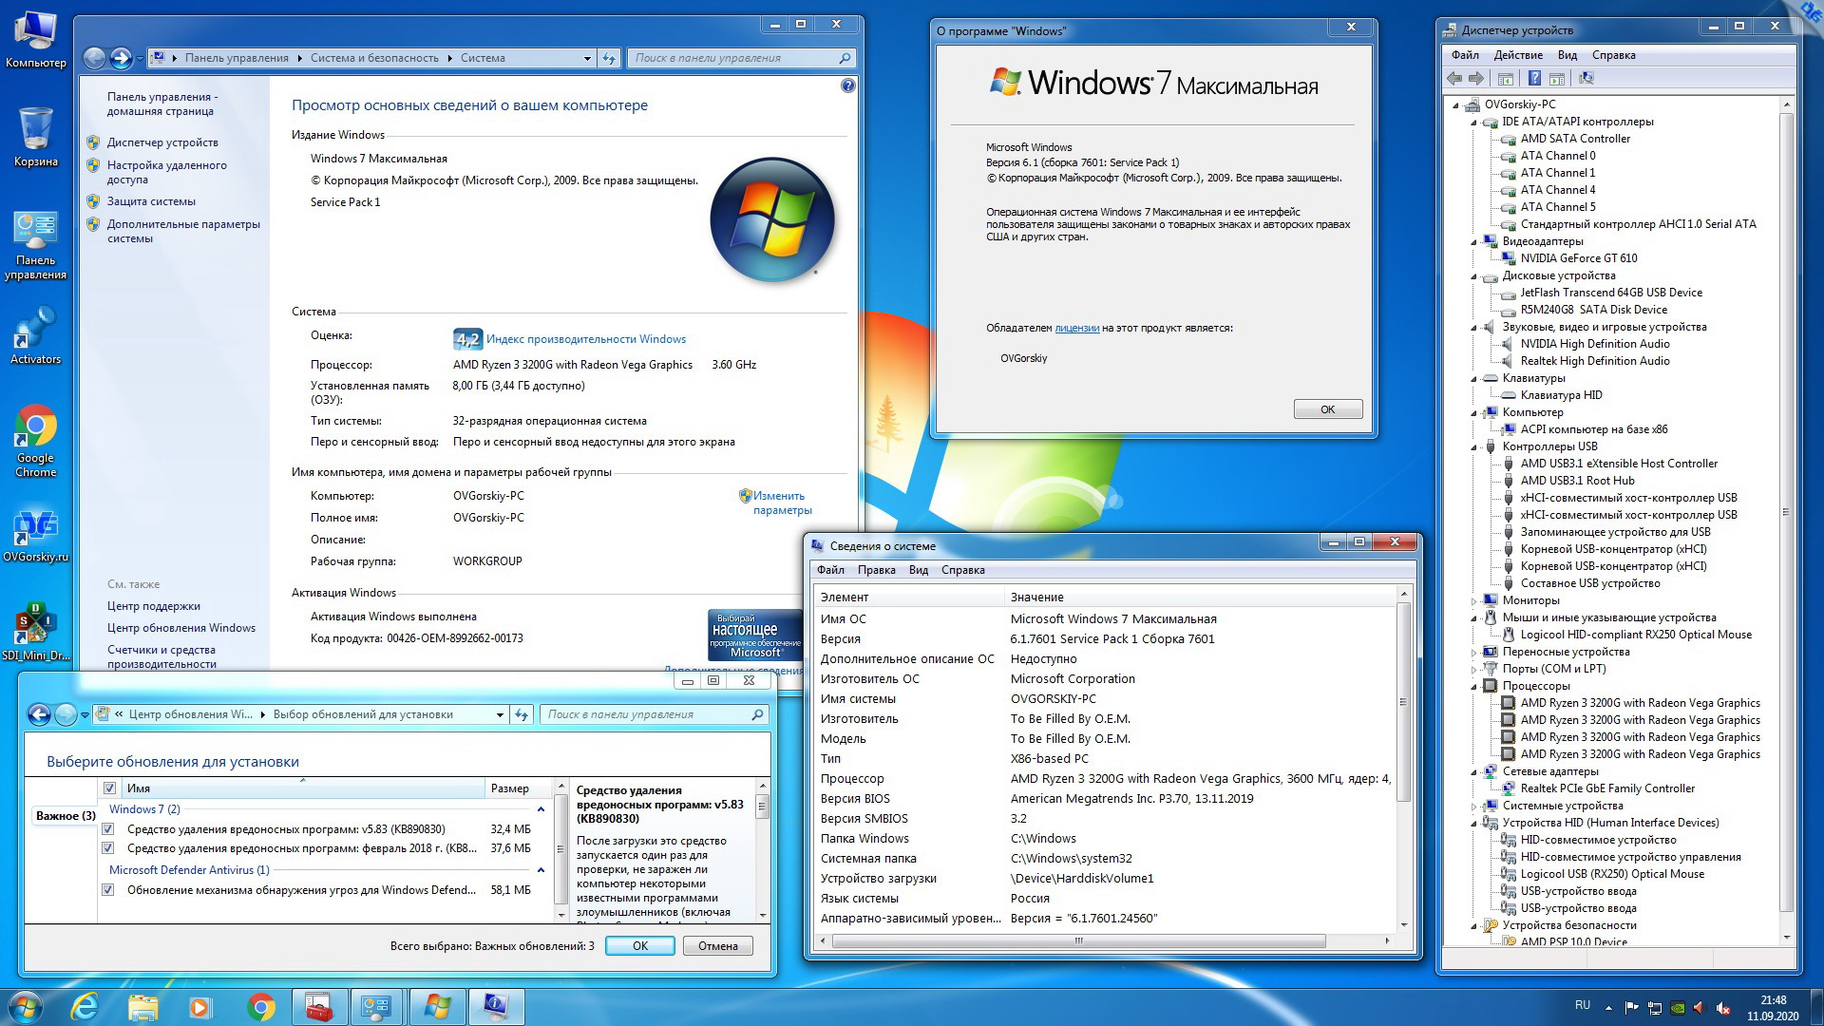Screen dimensions: 1824x1026
Task: Collapse Видеоадаптеры tree node
Action: [1474, 242]
